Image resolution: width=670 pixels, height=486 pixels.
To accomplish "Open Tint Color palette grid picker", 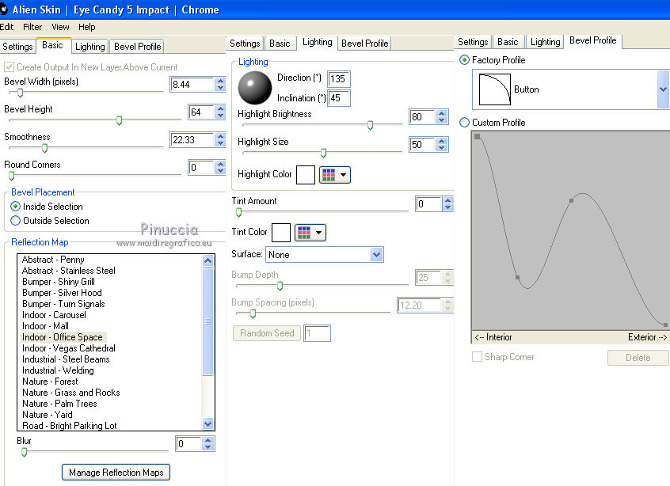I will point(310,233).
